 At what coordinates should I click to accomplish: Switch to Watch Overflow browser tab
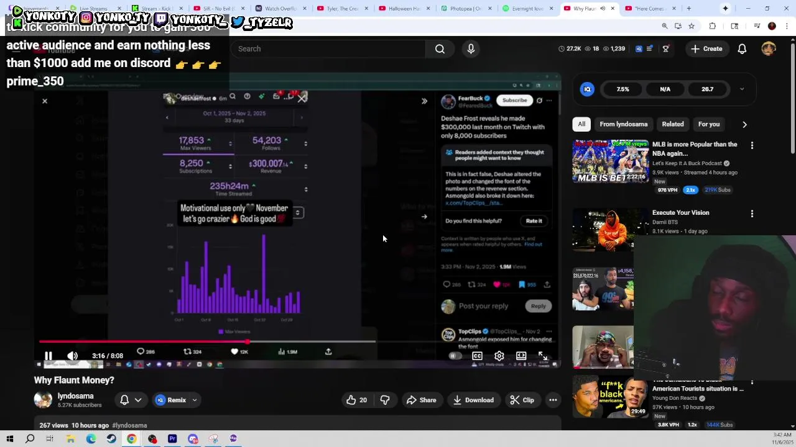pyautogui.click(x=280, y=9)
